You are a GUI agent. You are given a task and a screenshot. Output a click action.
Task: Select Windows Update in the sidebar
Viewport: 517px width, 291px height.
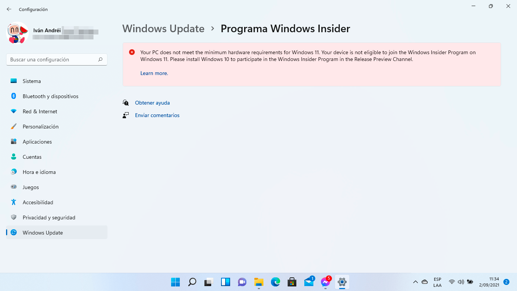tap(57, 233)
